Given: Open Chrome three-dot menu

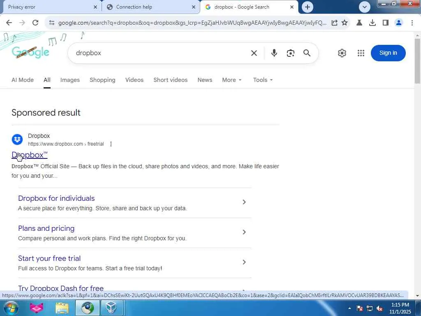Looking at the screenshot, I should click(x=412, y=23).
